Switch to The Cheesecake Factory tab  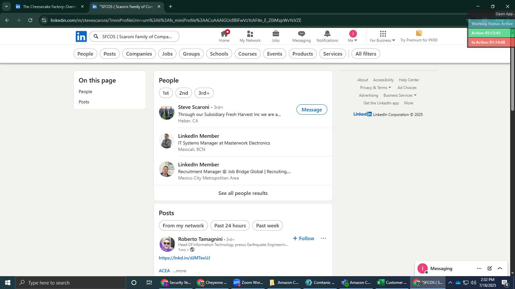tap(50, 6)
